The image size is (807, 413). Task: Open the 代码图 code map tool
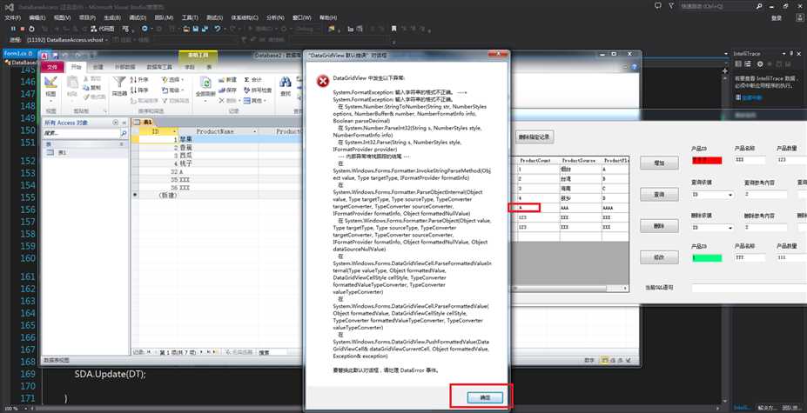coord(102,29)
